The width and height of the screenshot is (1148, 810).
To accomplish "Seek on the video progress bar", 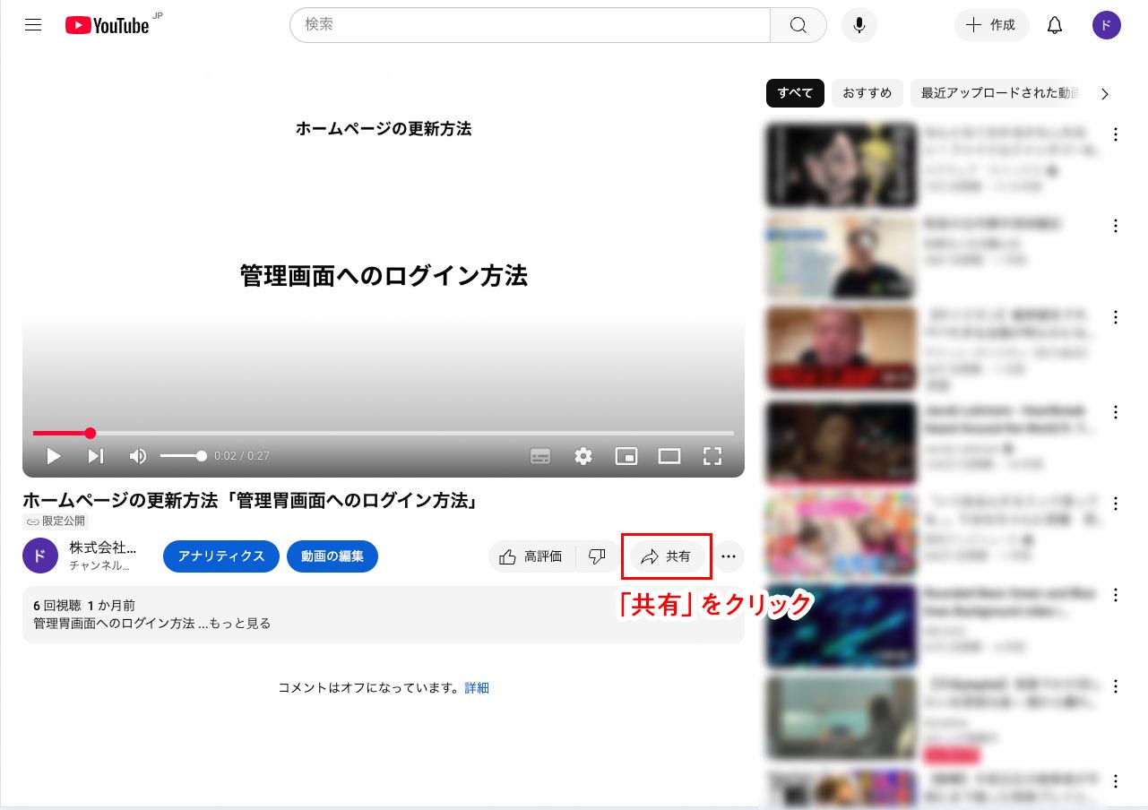I will [384, 434].
